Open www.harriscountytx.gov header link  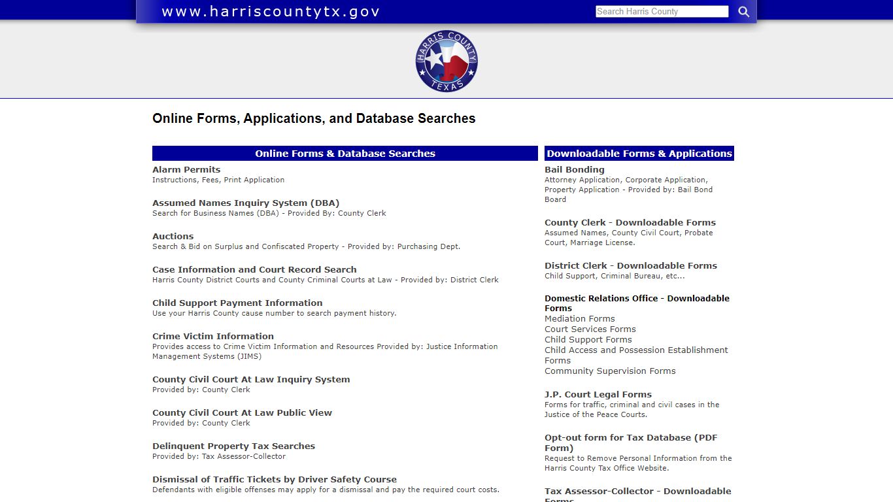[271, 11]
